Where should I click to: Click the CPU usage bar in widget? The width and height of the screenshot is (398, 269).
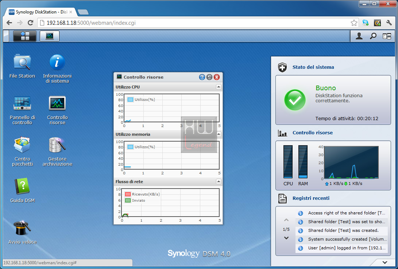(288, 162)
